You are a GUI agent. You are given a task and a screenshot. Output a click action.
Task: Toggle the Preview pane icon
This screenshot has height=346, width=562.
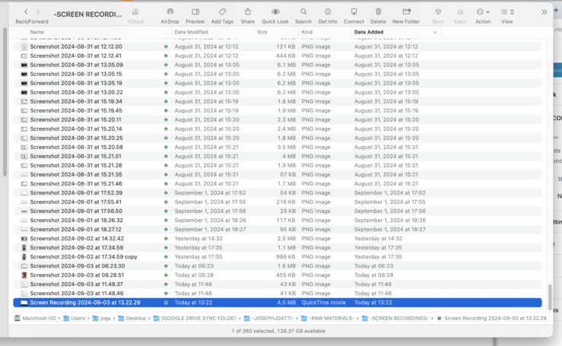195,12
